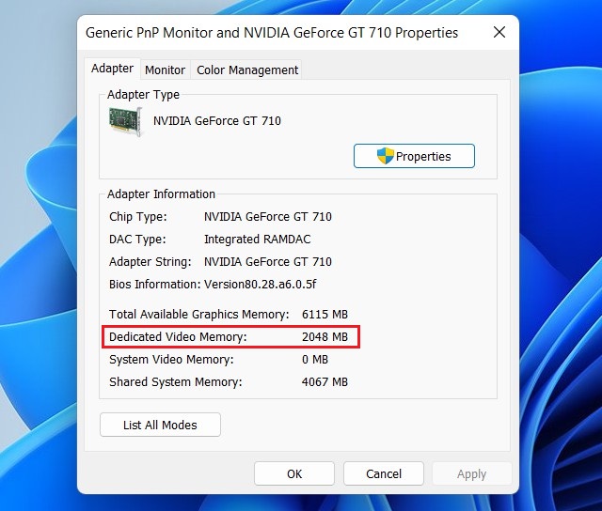Click the Chip Type value NVIDIA GeForce GT 710
Viewport: 602px width, 511px height.
click(x=267, y=217)
